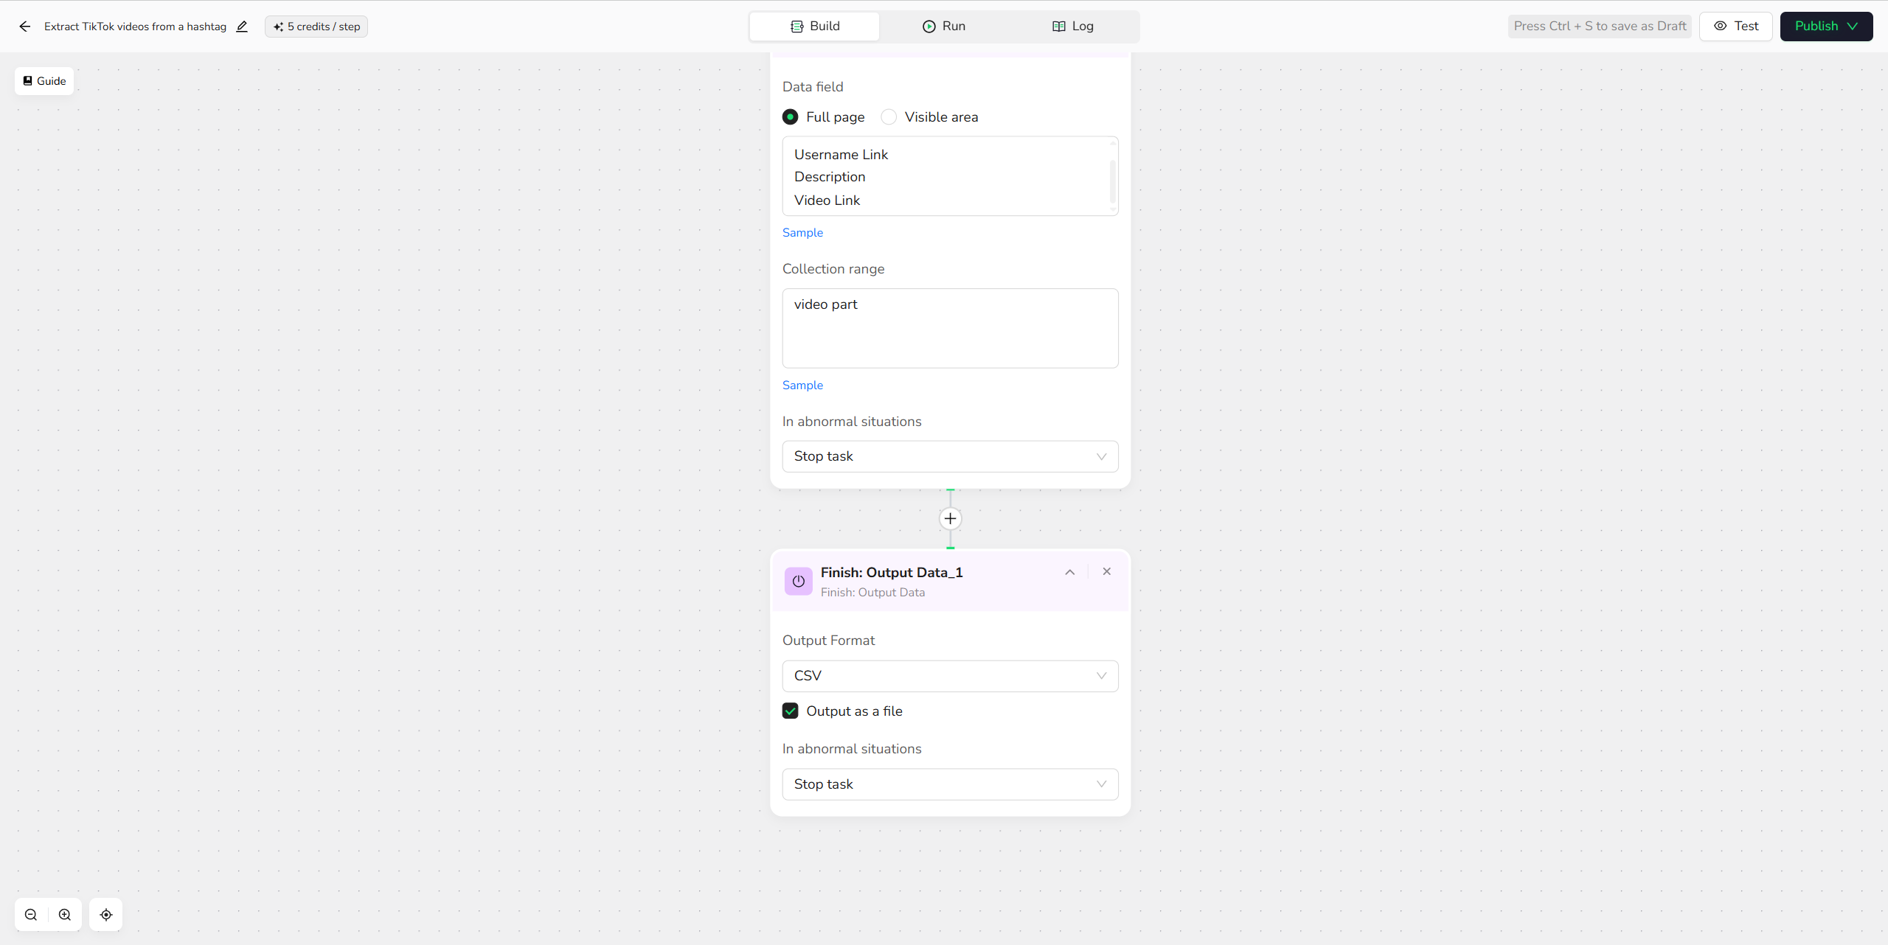Viewport: 1888px width, 945px height.
Task: Collapse the Finish: Output Data_1 panel
Action: click(1069, 572)
